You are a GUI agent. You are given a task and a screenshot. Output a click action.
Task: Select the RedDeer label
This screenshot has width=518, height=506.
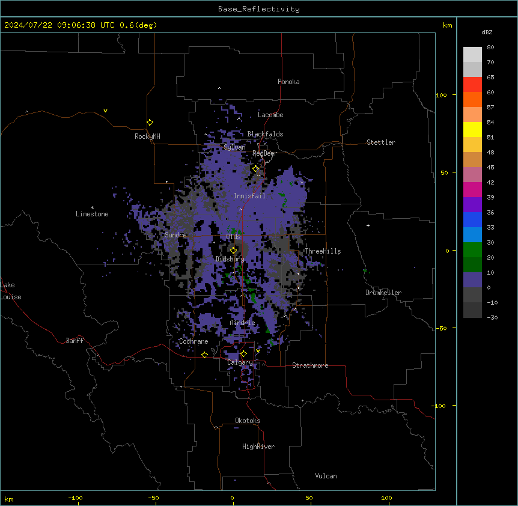click(x=264, y=153)
